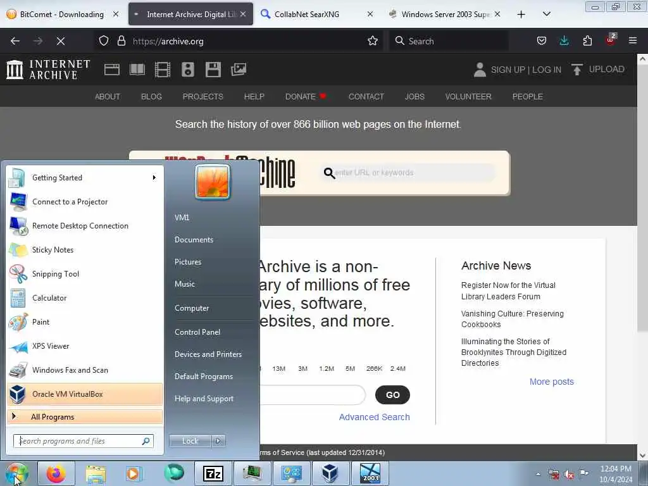Open Devices and Printers
648x486 pixels.
(x=208, y=354)
